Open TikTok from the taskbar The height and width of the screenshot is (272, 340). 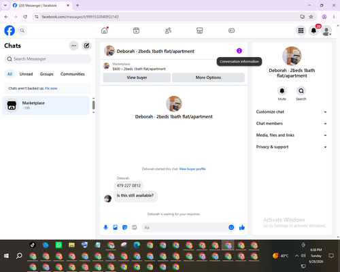click(33, 245)
